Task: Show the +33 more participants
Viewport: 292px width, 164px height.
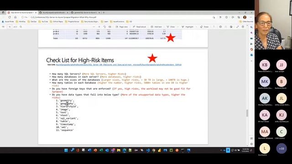Action: (282, 149)
